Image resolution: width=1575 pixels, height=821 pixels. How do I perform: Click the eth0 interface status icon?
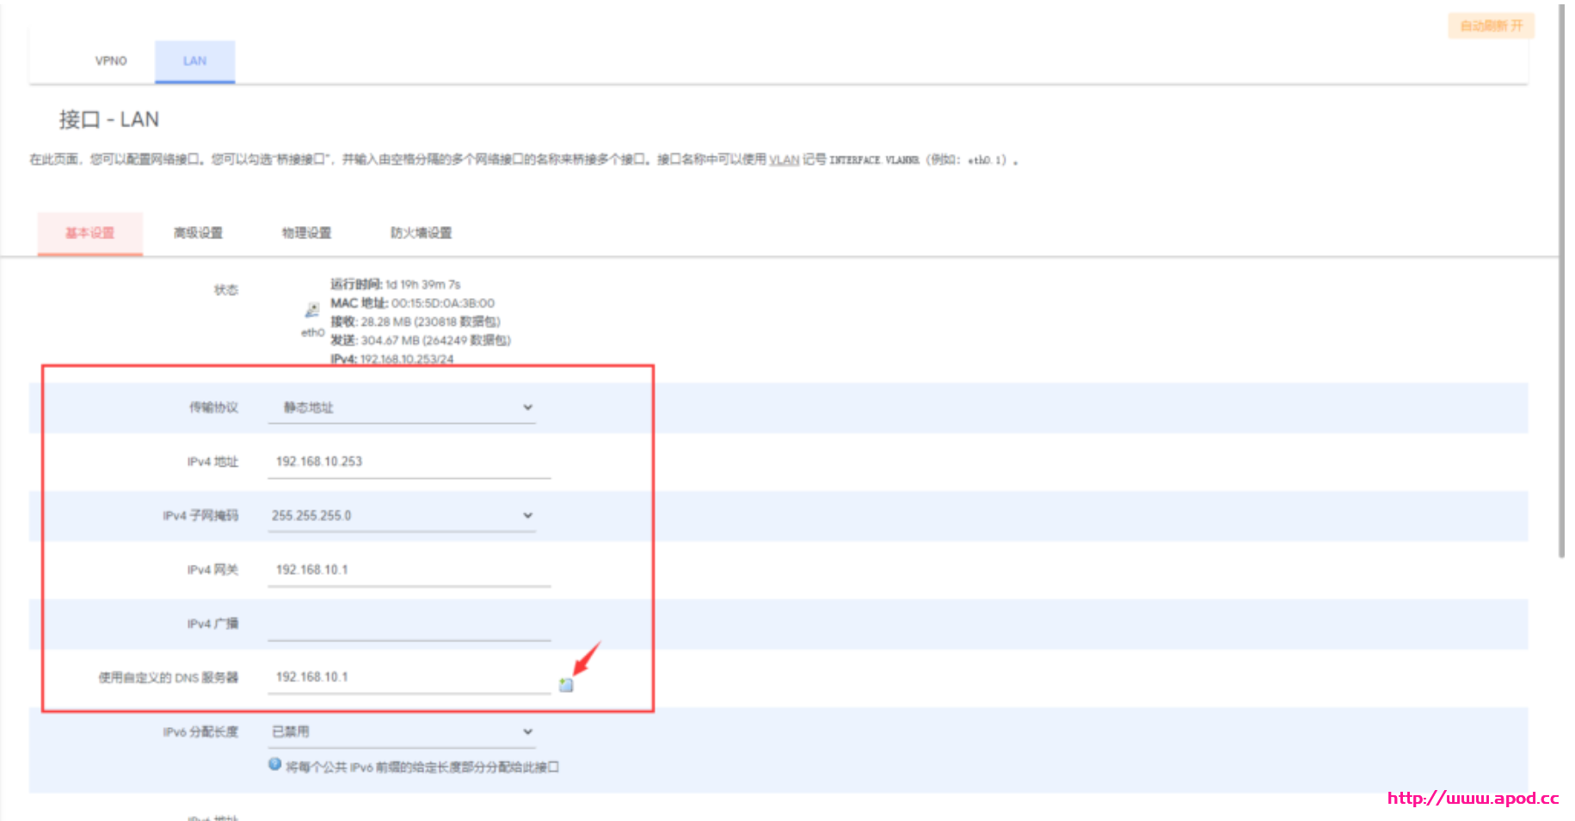pyautogui.click(x=312, y=310)
